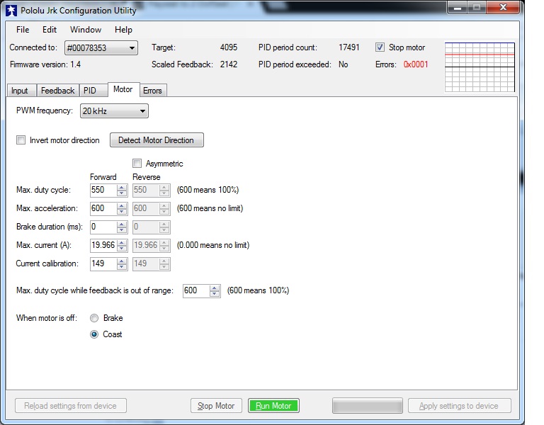Click the green Run Motor button
The width and height of the screenshot is (544, 425).
(x=273, y=406)
